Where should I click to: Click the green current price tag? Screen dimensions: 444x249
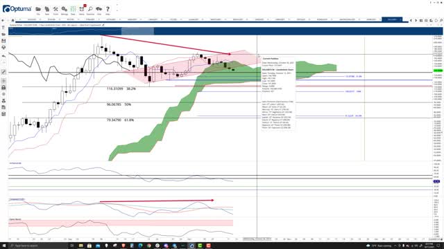[438, 71]
